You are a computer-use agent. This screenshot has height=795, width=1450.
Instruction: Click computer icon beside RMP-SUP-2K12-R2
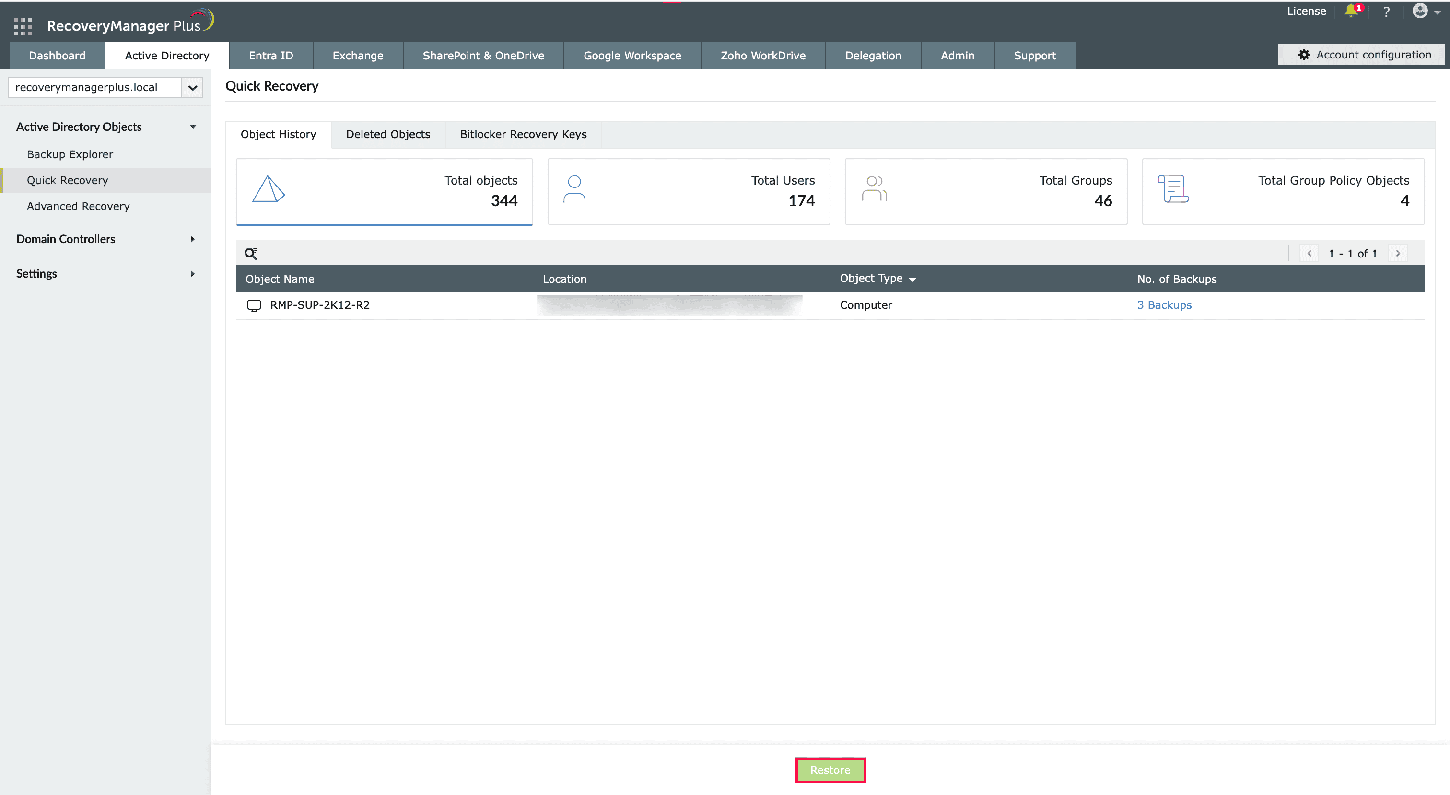coord(254,305)
